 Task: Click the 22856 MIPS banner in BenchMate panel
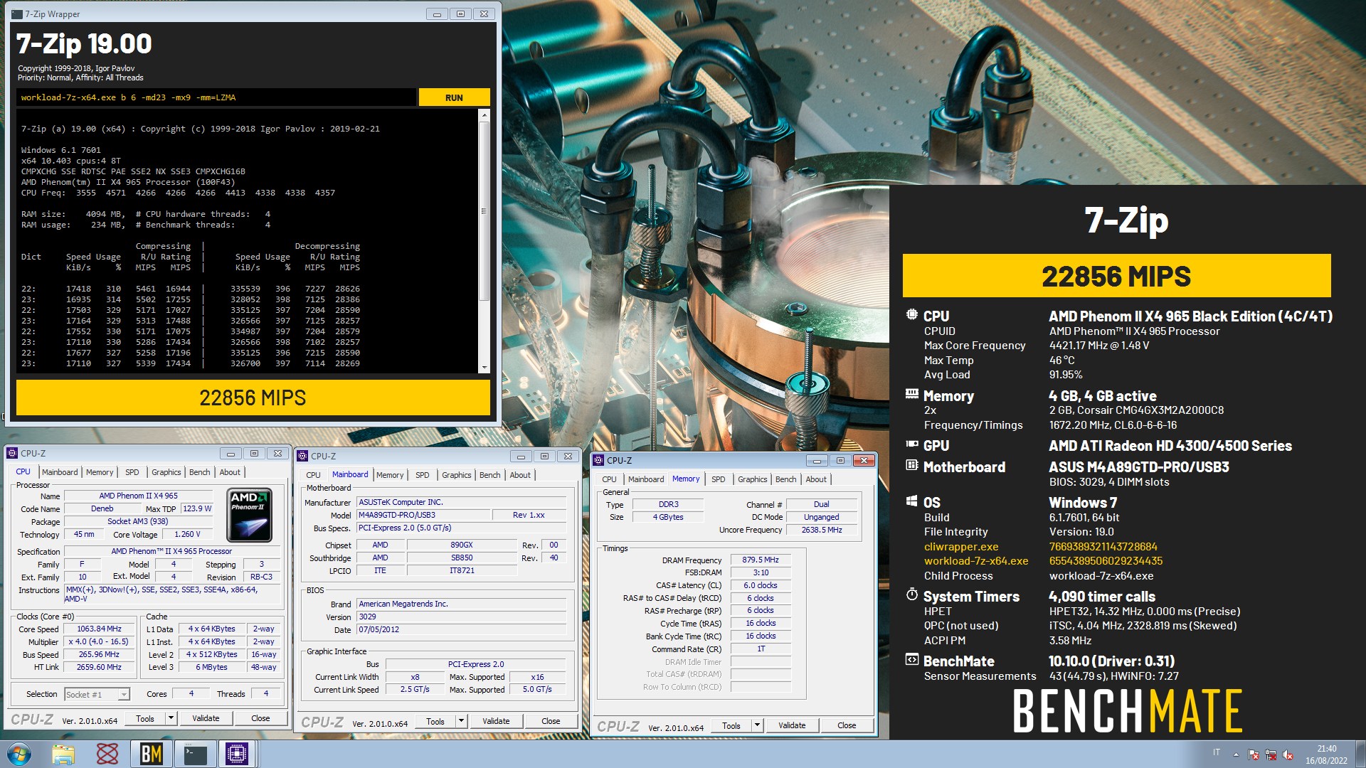click(1116, 276)
